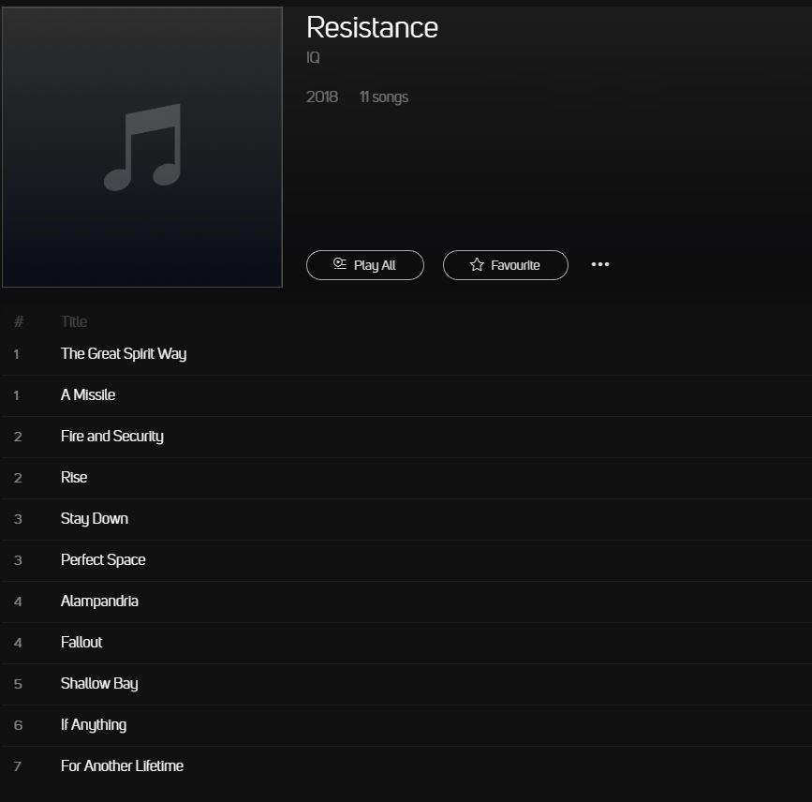Viewport: 812px width, 802px height.
Task: Sort by the Title column header
Action: (74, 322)
